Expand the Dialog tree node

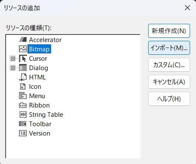coord(13,68)
